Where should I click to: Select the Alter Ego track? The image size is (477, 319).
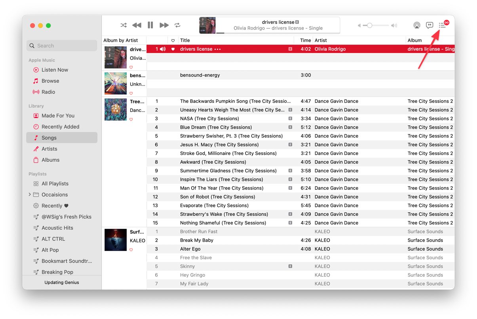[300, 249]
